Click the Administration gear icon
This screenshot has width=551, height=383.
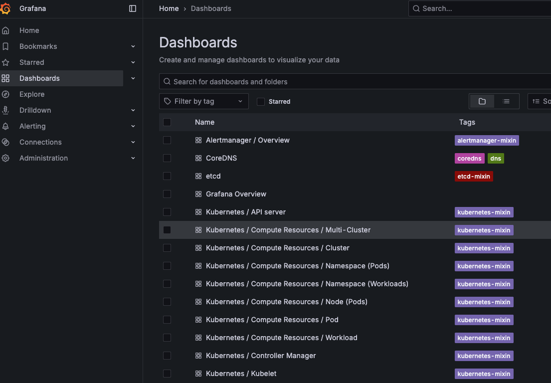(x=5, y=158)
